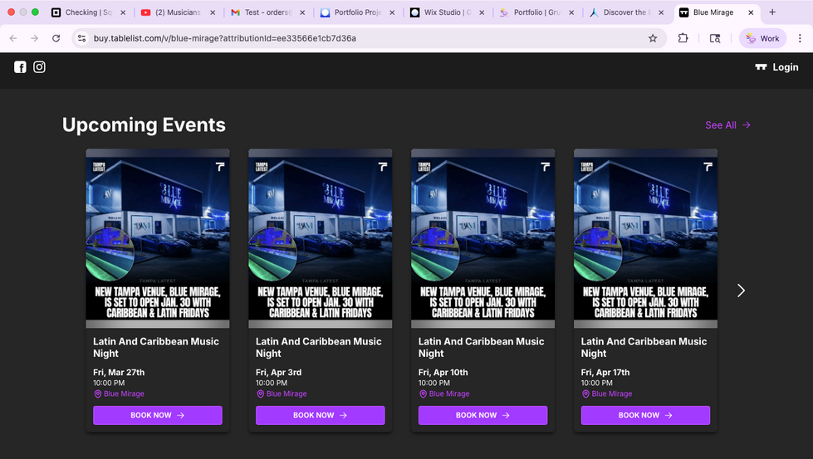Open the Apr 17th event poster thumbnail
Image resolution: width=813 pixels, height=459 pixels.
645,238
